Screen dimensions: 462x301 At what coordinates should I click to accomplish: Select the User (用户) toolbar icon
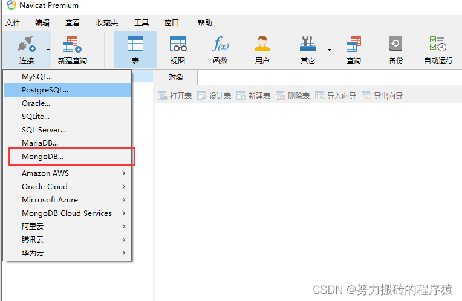tap(262, 44)
